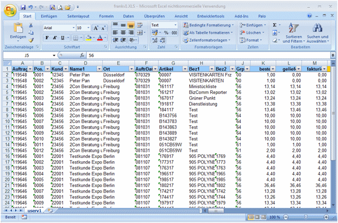The width and height of the screenshot is (338, 223).
Task: Click the AutoSum sigma icon
Action: 275,25
